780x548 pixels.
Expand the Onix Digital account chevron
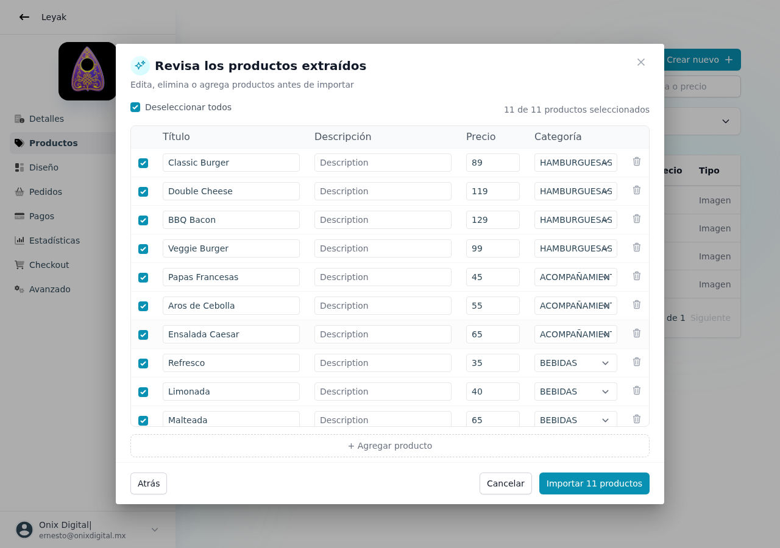[x=154, y=530]
